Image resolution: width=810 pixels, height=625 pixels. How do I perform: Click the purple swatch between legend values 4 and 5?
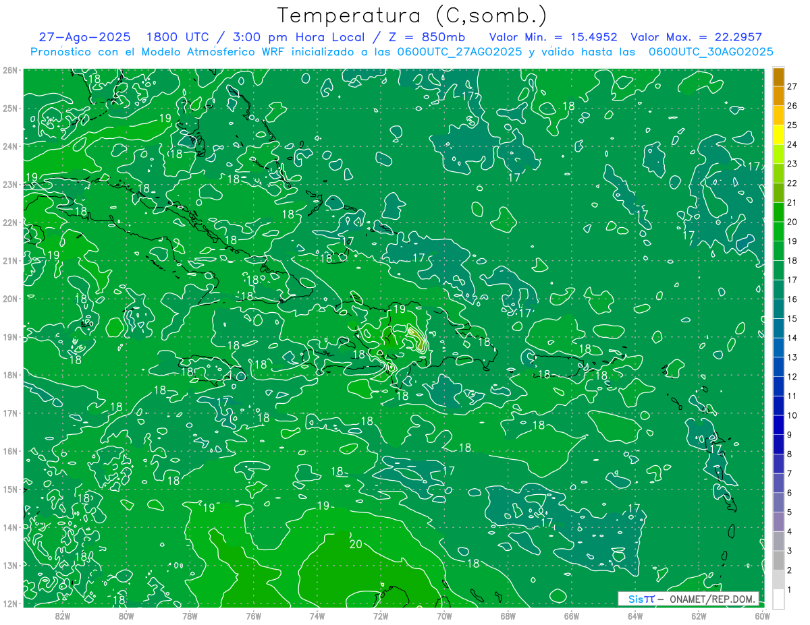(778, 522)
